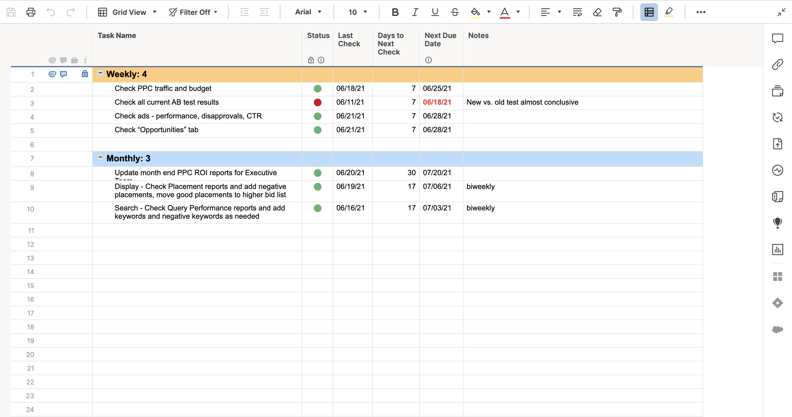Image resolution: width=792 pixels, height=417 pixels.
Task: Click info icon in Next Due Date header
Action: [x=428, y=60]
